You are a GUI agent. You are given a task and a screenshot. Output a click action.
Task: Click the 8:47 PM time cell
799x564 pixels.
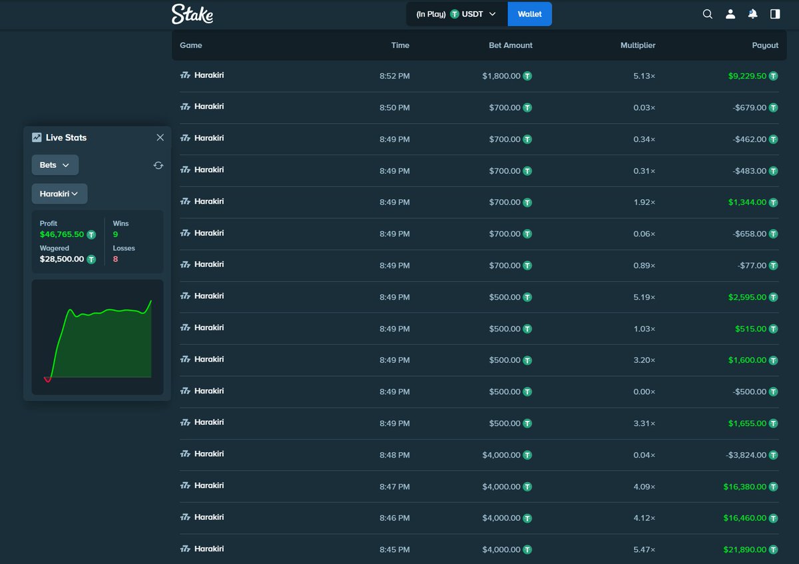[395, 487]
